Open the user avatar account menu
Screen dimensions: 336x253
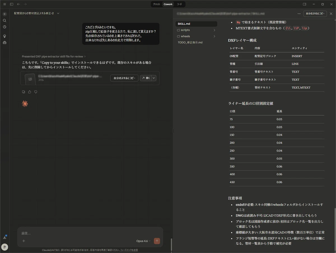pyautogui.click(x=4, y=247)
